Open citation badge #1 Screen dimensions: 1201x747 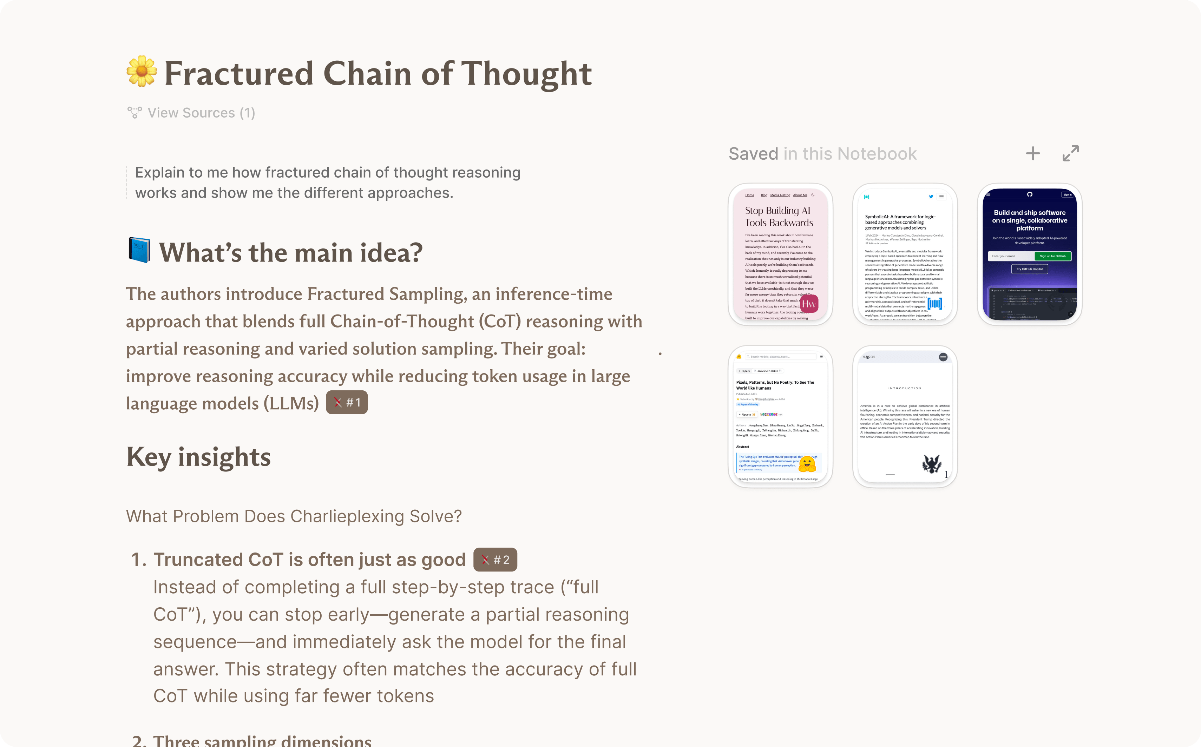[x=347, y=403]
